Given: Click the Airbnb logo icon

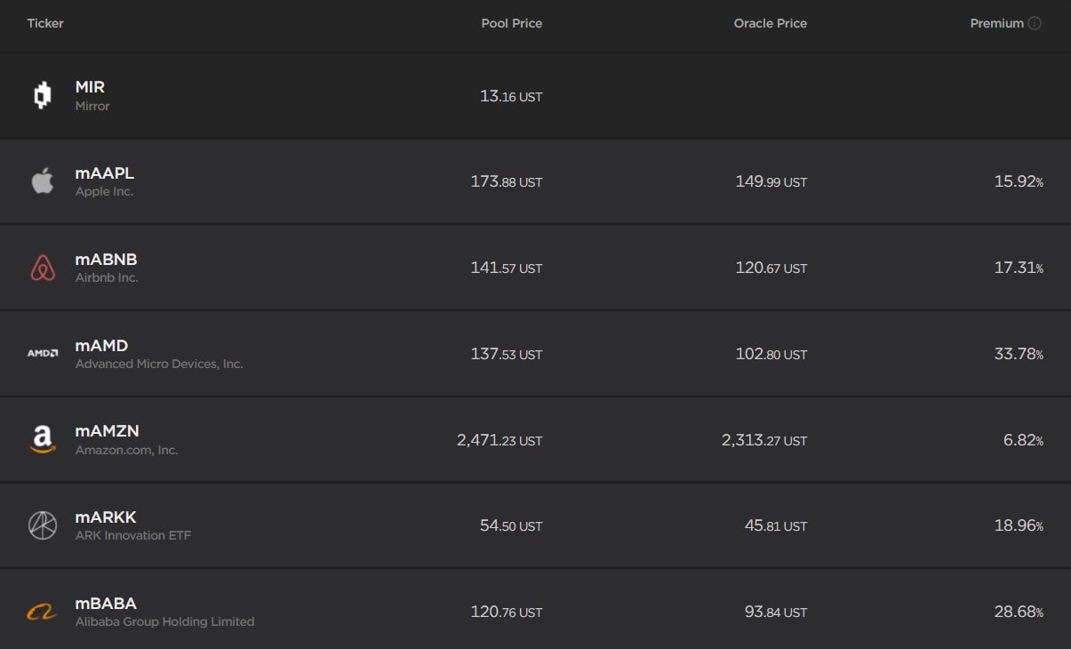Looking at the screenshot, I should tap(42, 268).
